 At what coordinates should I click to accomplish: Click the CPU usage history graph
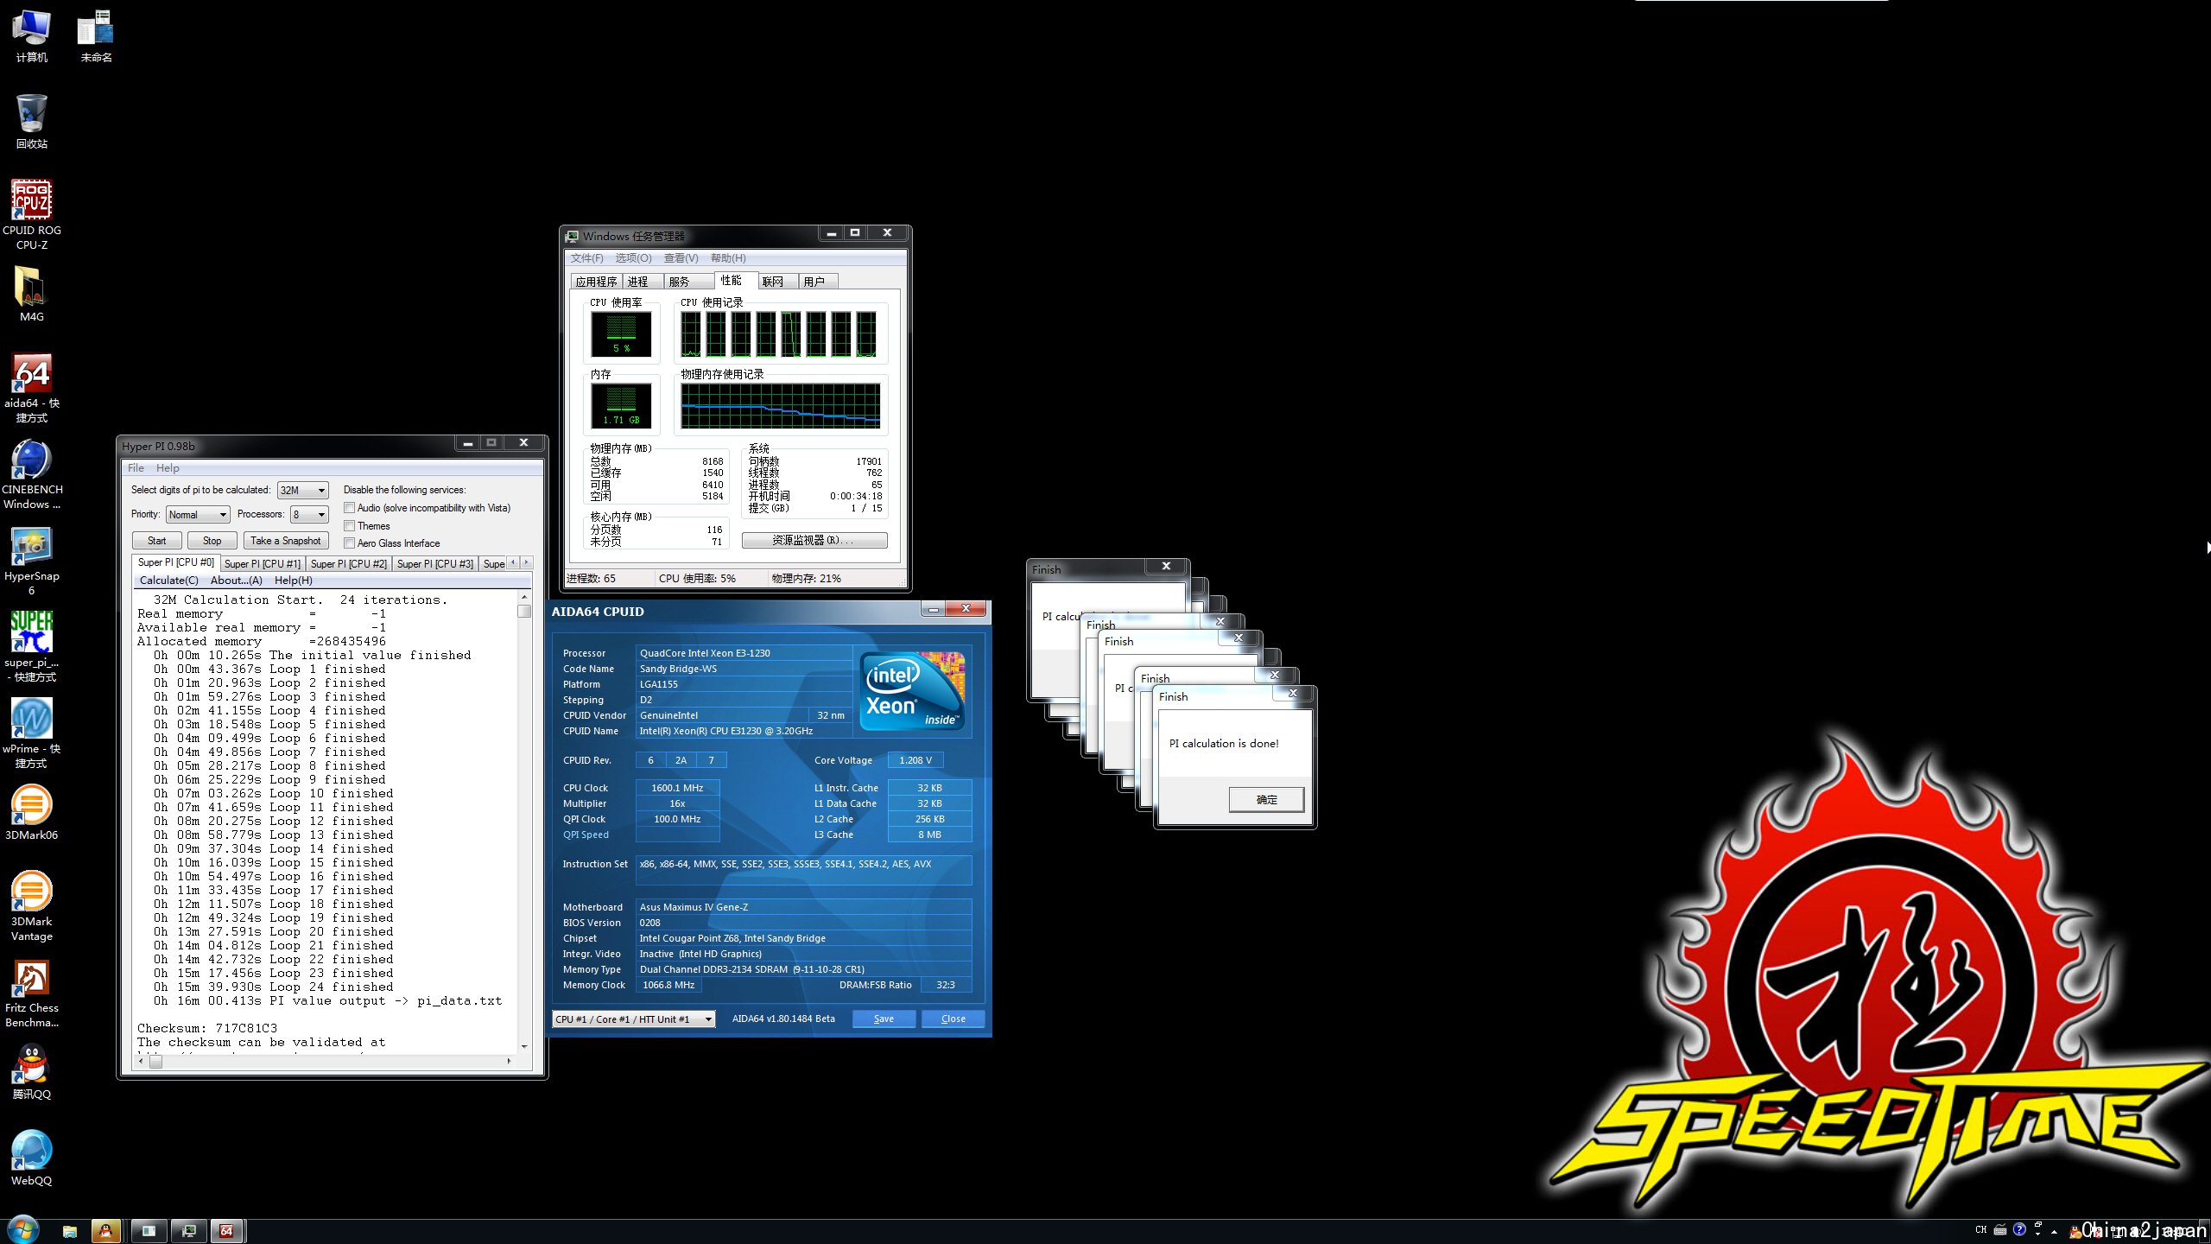click(x=779, y=334)
